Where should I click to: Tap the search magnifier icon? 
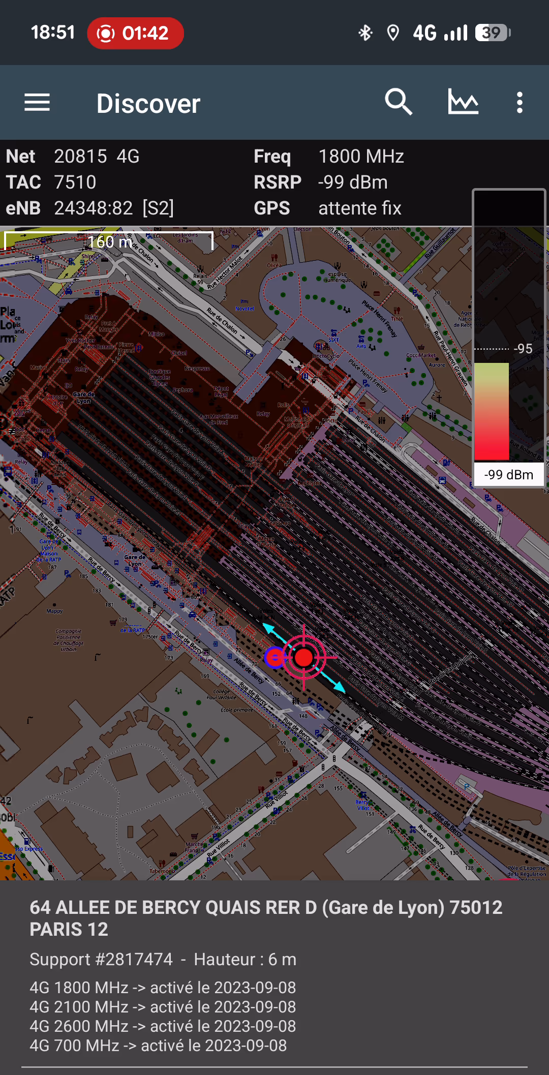(398, 103)
